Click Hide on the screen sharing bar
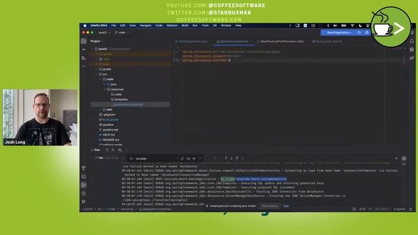The width and height of the screenshot is (418, 235). click(x=286, y=206)
